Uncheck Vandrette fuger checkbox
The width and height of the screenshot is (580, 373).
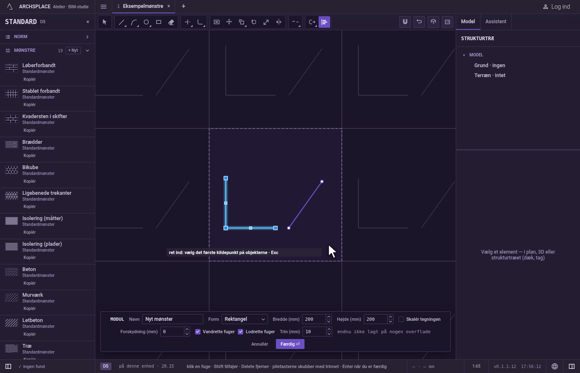(x=198, y=332)
